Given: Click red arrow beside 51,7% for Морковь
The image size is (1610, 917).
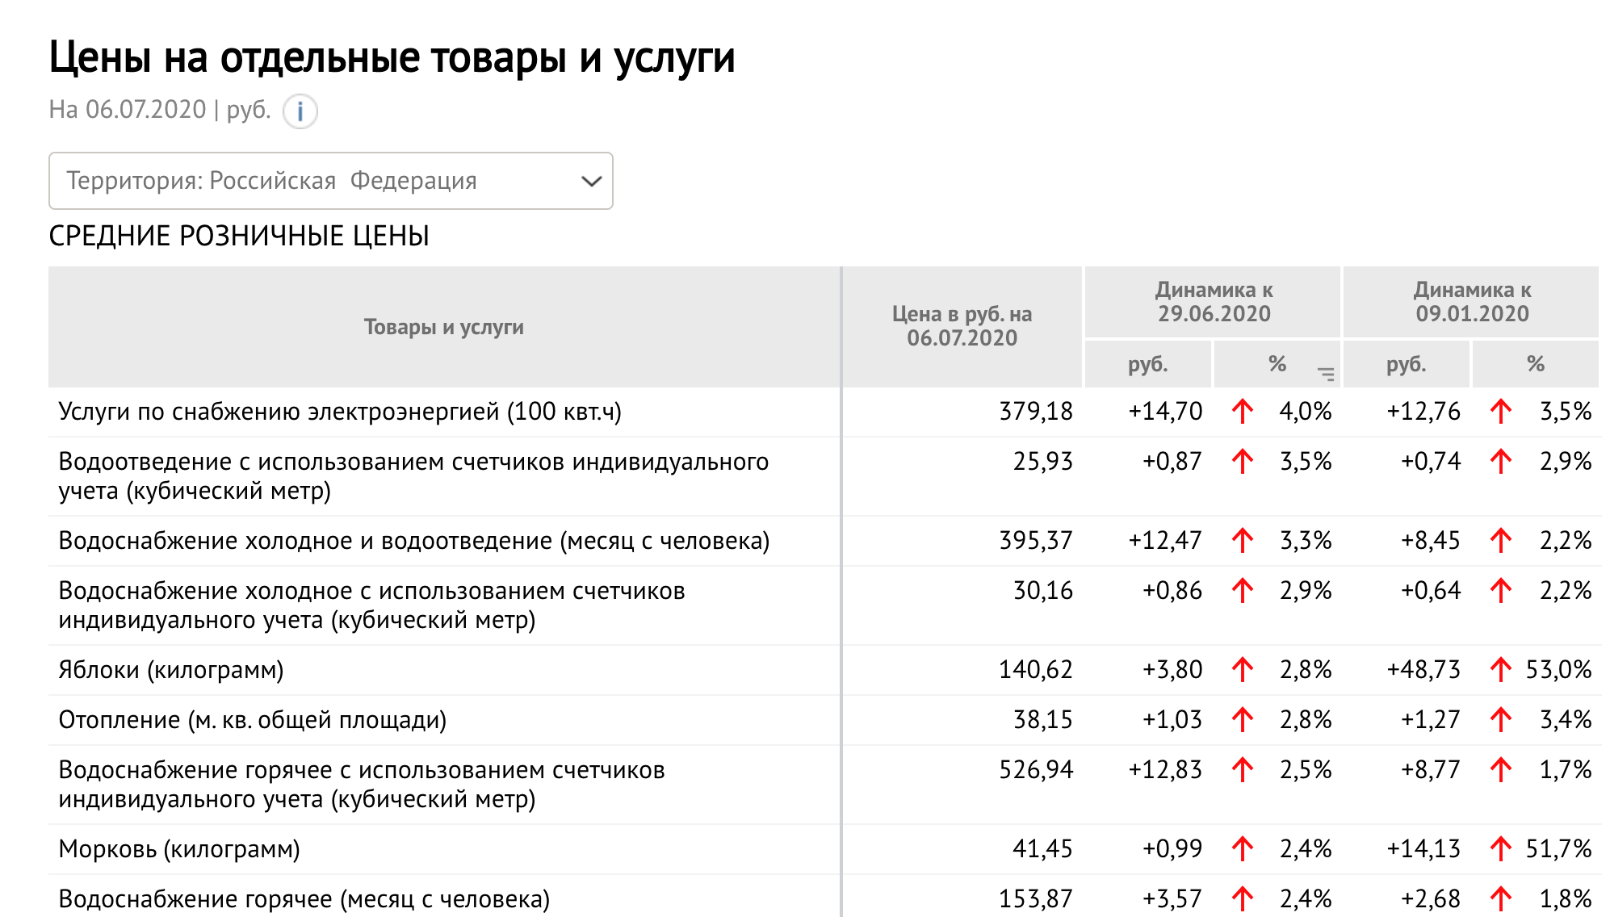Looking at the screenshot, I should [x=1501, y=849].
